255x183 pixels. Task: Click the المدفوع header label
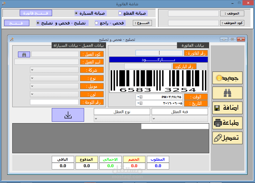[87, 159]
